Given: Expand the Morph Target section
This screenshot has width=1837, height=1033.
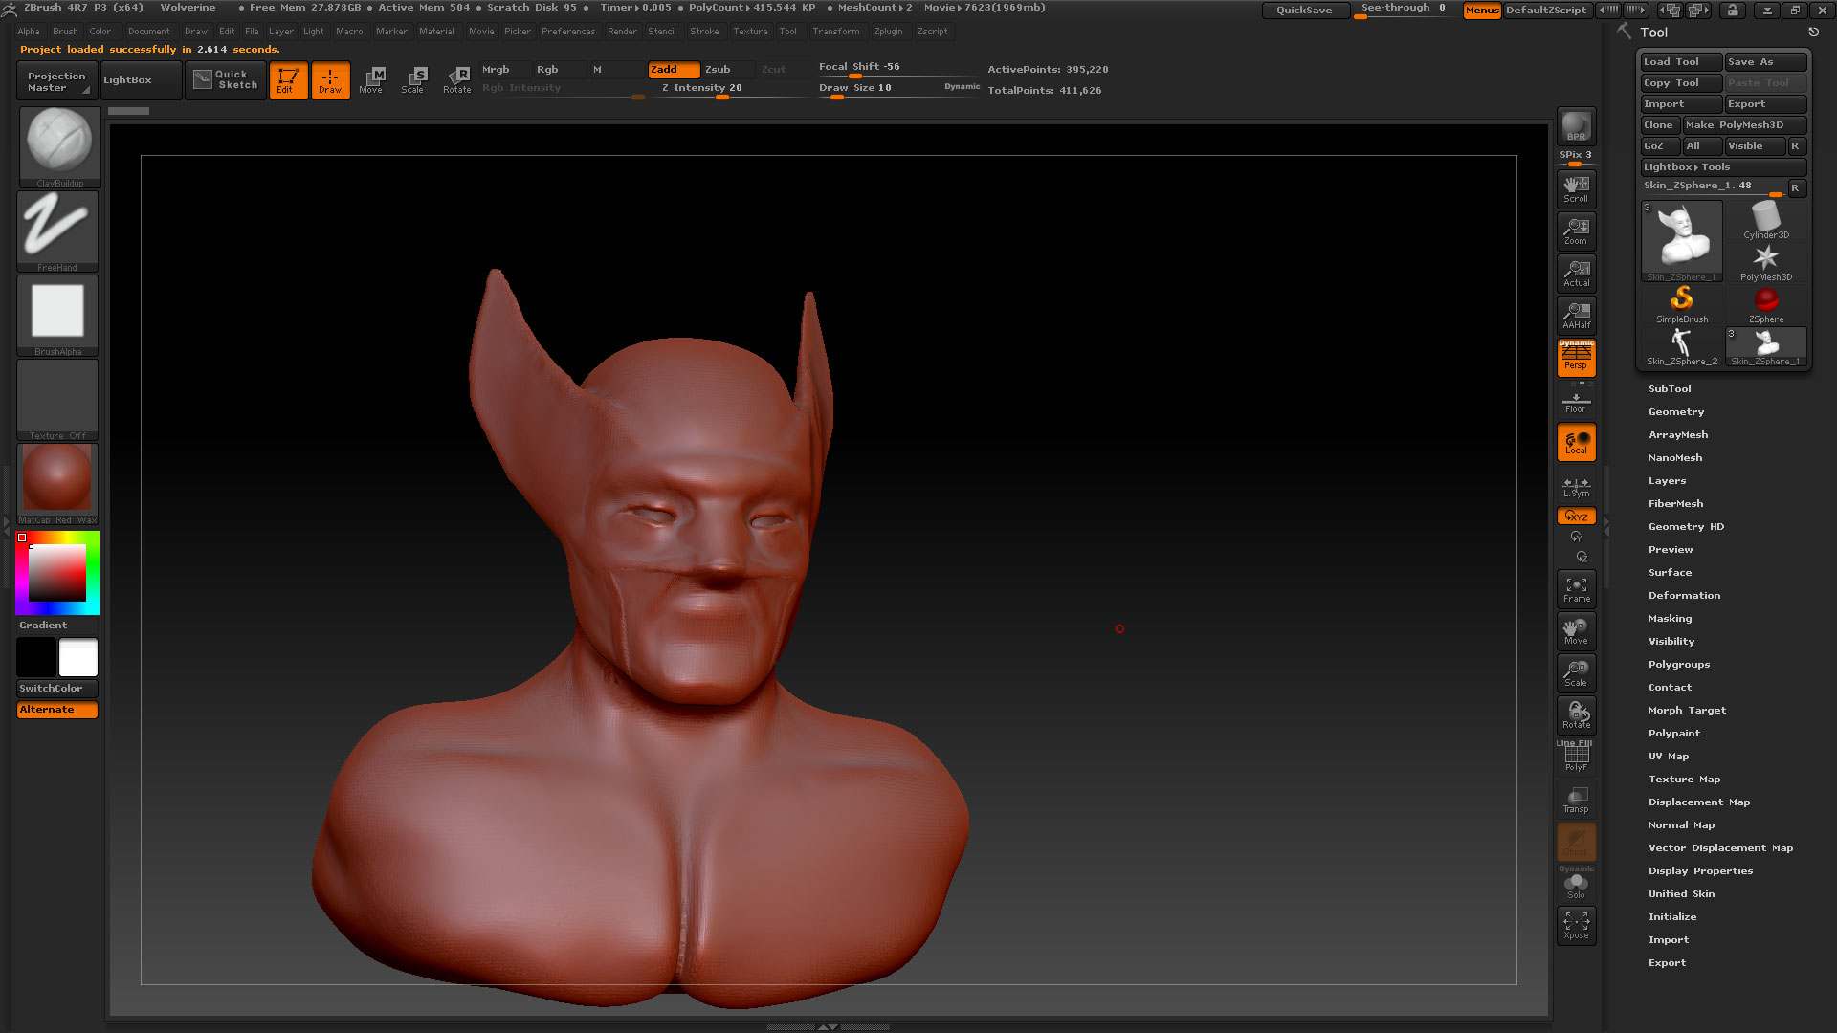Looking at the screenshot, I should pos(1687,711).
